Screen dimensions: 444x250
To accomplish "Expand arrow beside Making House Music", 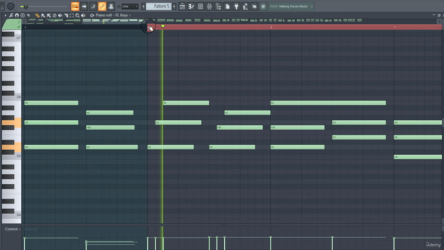I will point(311,6).
